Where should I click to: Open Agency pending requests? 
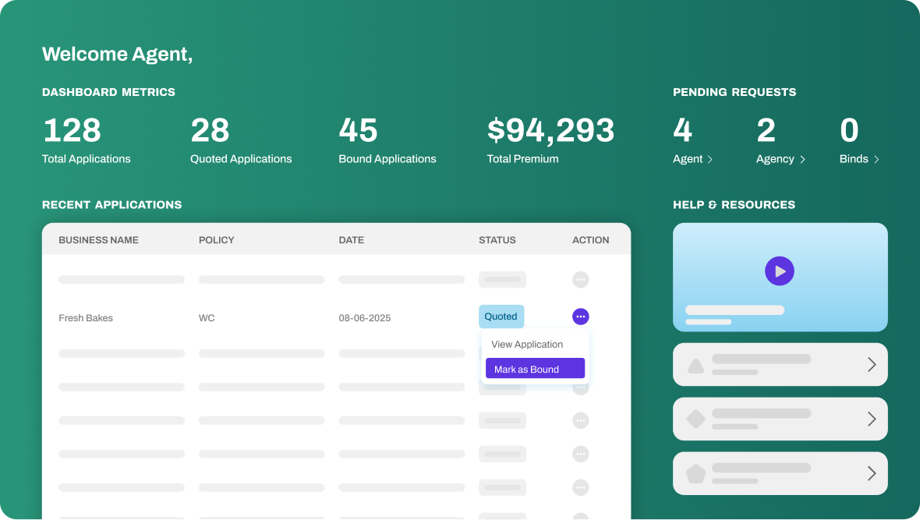tap(781, 159)
